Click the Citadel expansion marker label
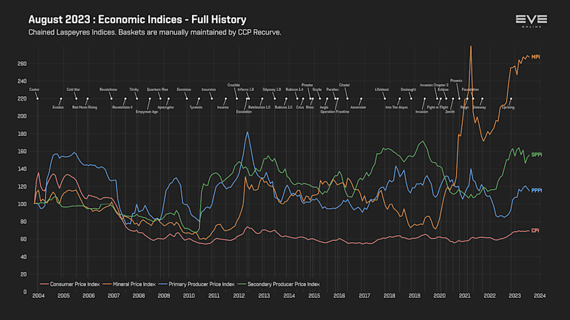 345,85
